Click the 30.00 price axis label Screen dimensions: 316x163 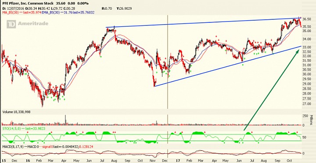click(307, 74)
